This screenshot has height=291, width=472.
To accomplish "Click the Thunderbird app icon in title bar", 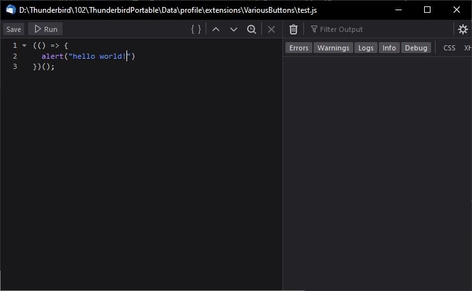I will [x=11, y=10].
